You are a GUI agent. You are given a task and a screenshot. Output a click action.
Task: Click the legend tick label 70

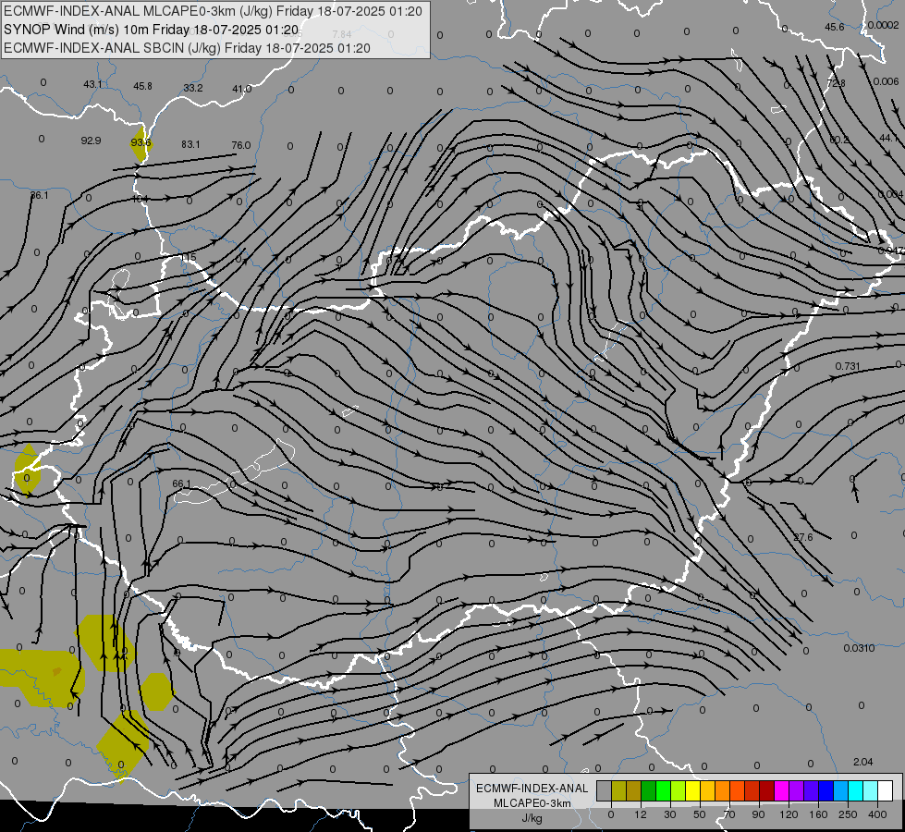tap(729, 814)
